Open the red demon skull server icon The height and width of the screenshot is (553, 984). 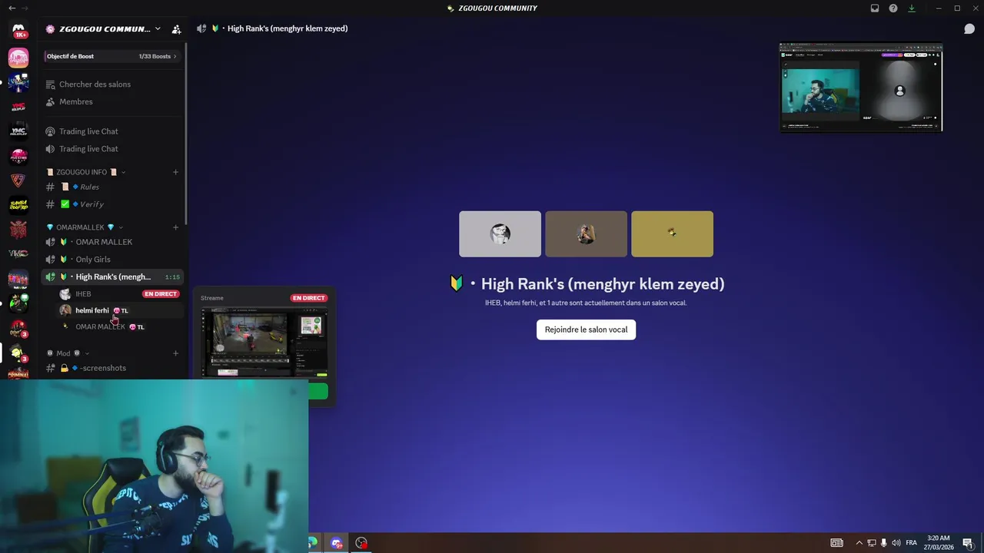[18, 230]
